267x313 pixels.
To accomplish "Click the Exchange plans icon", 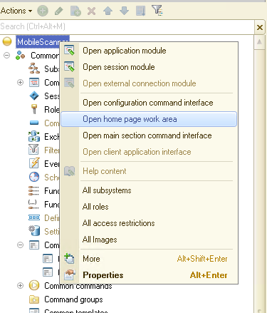I will tap(34, 136).
